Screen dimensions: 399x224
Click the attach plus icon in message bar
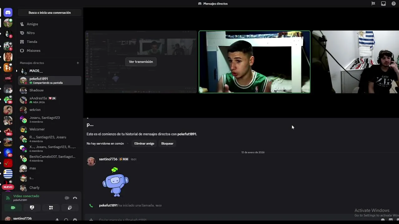tap(91, 220)
